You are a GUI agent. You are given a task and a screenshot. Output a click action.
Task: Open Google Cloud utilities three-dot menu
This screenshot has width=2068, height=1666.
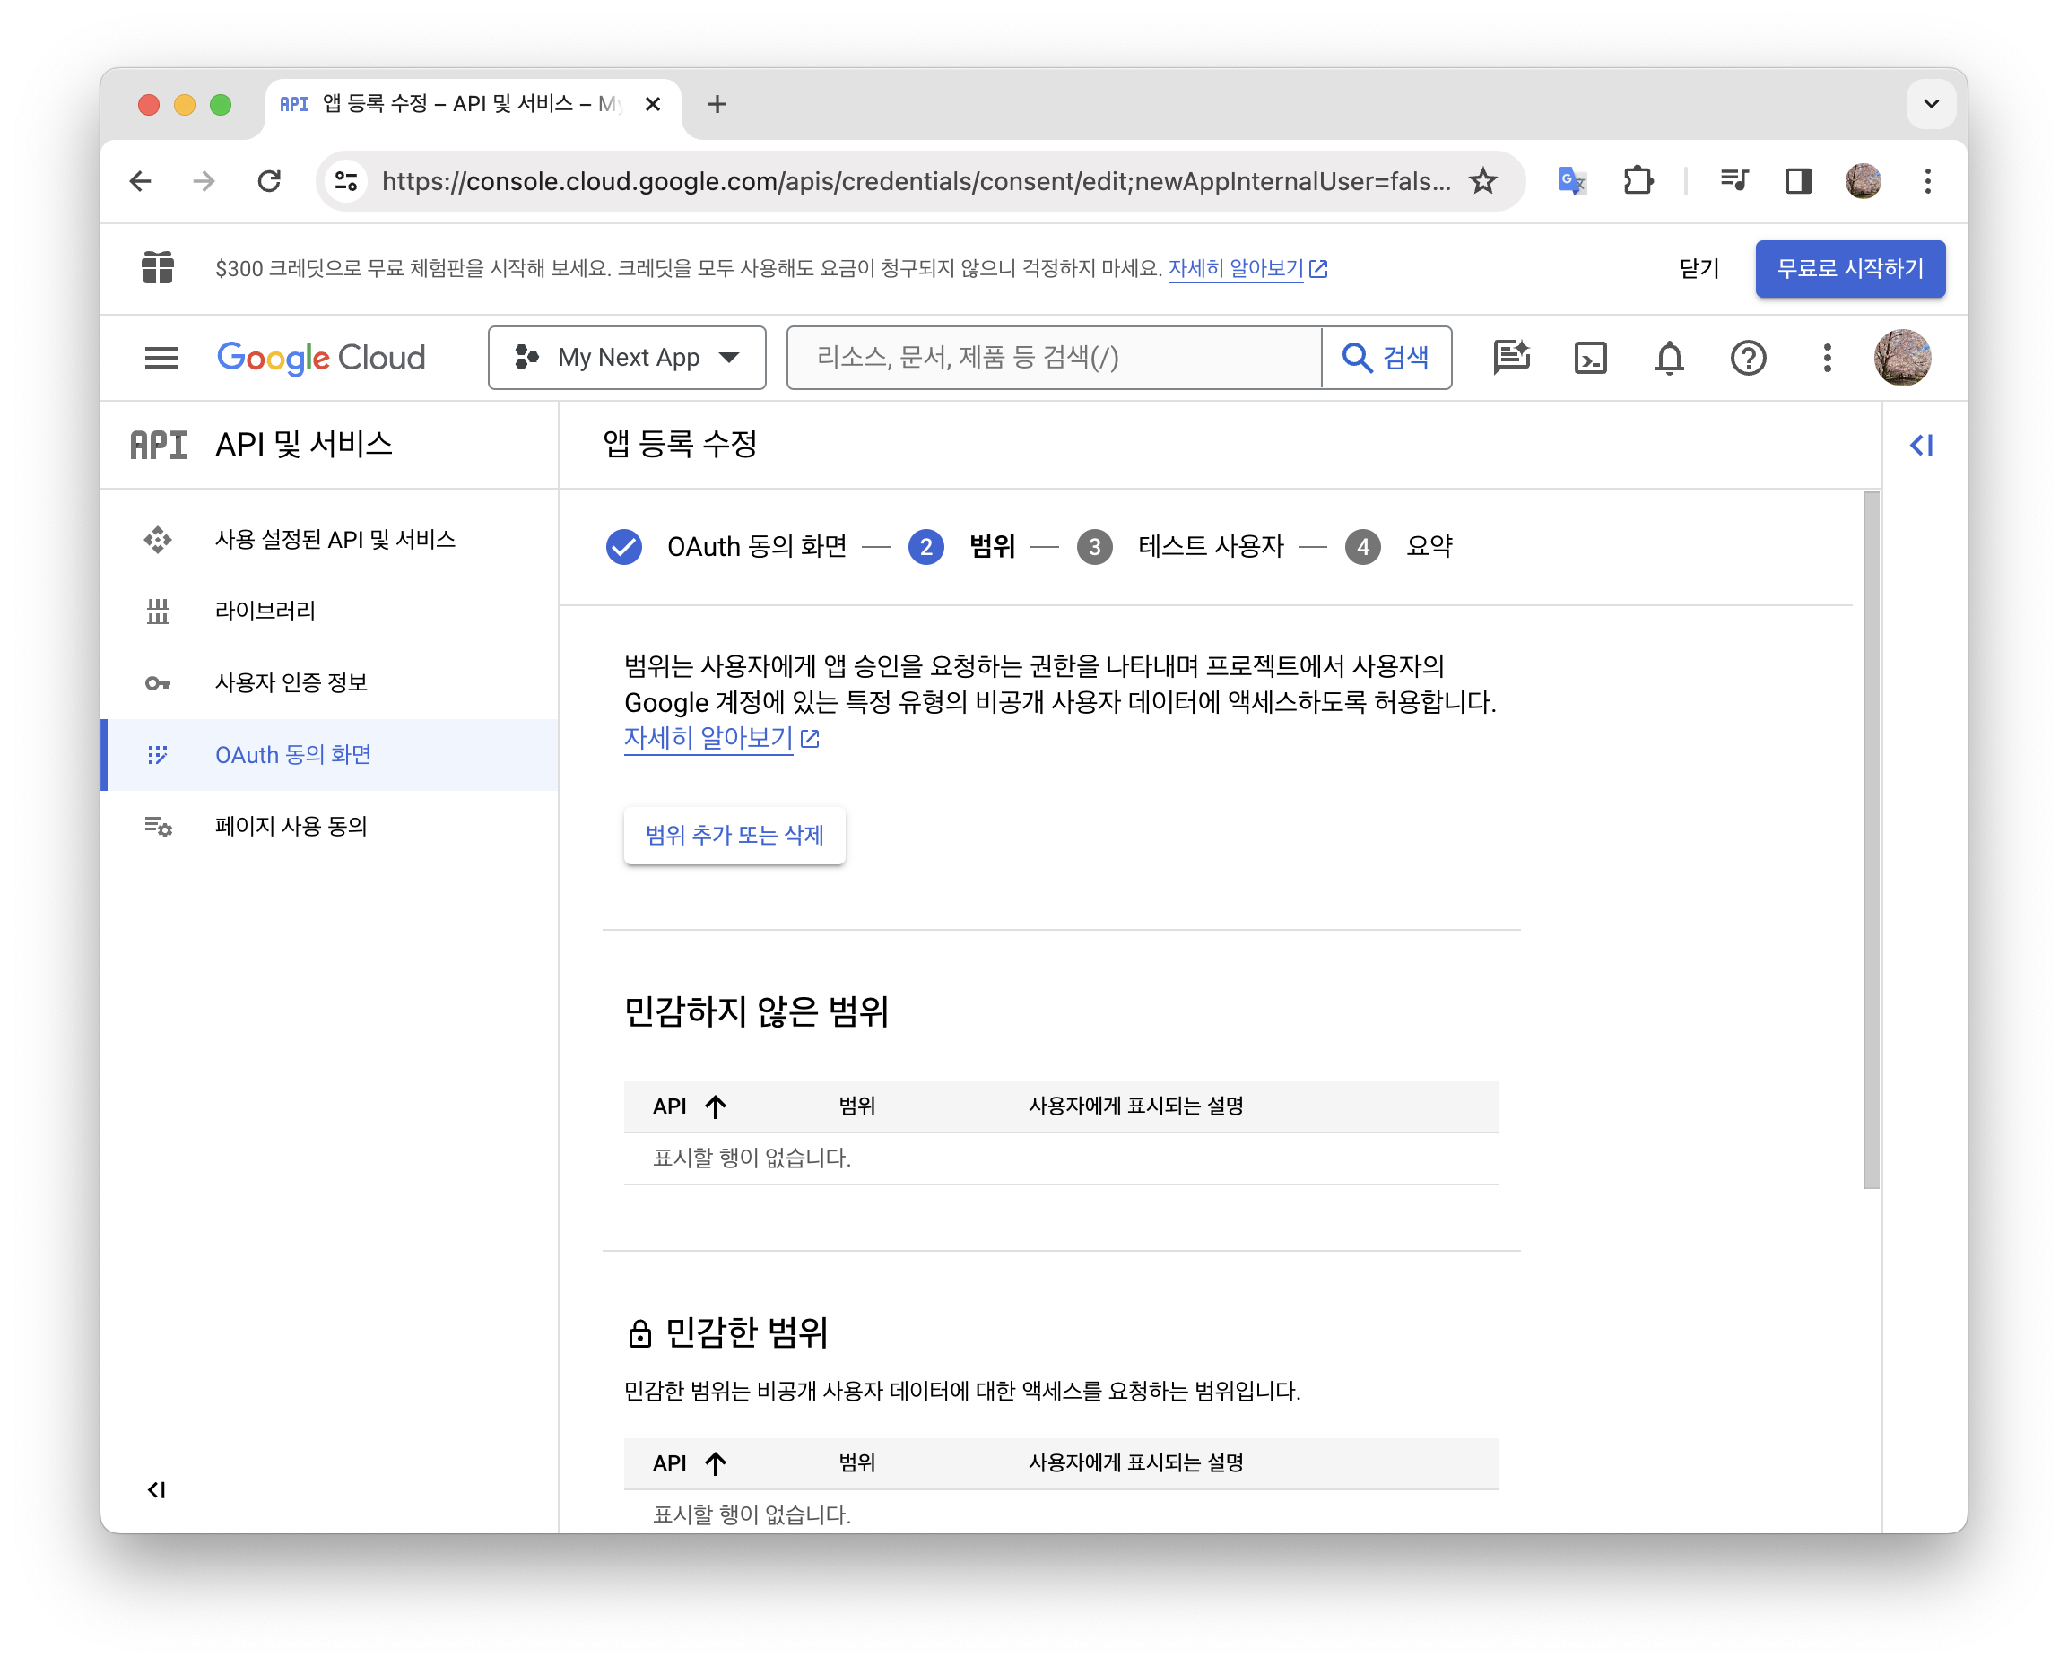tap(1826, 358)
